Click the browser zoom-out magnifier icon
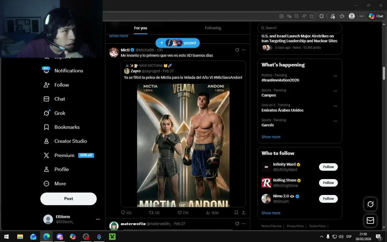Image resolution: width=387 pixels, height=242 pixels. pos(296,16)
